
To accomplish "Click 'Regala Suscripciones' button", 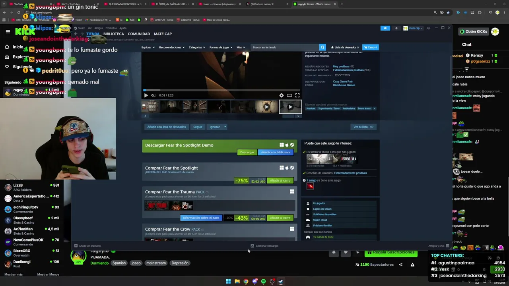I will coord(391,252).
